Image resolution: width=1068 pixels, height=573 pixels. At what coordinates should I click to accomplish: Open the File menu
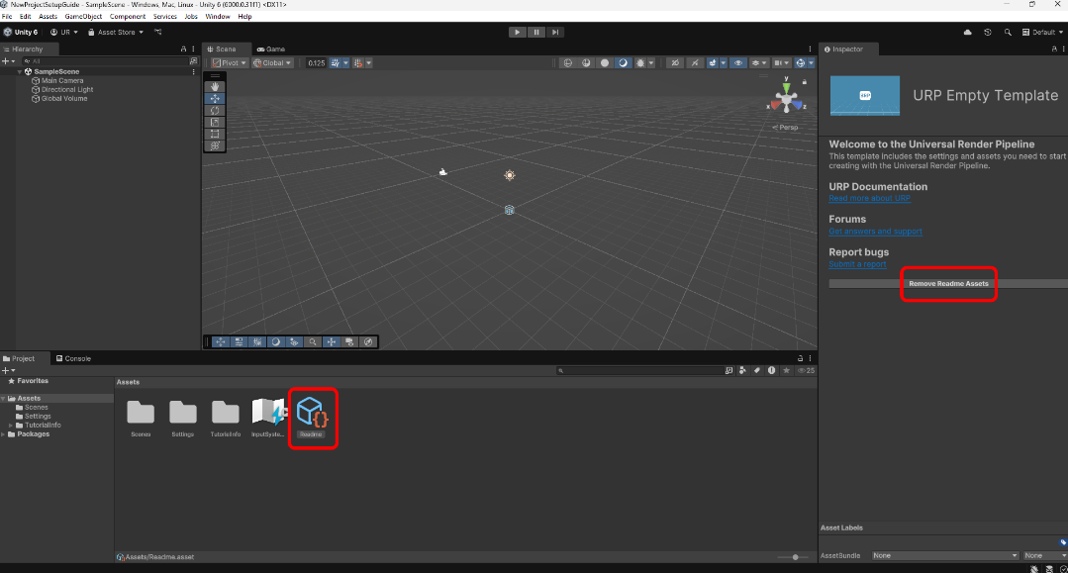pos(7,17)
